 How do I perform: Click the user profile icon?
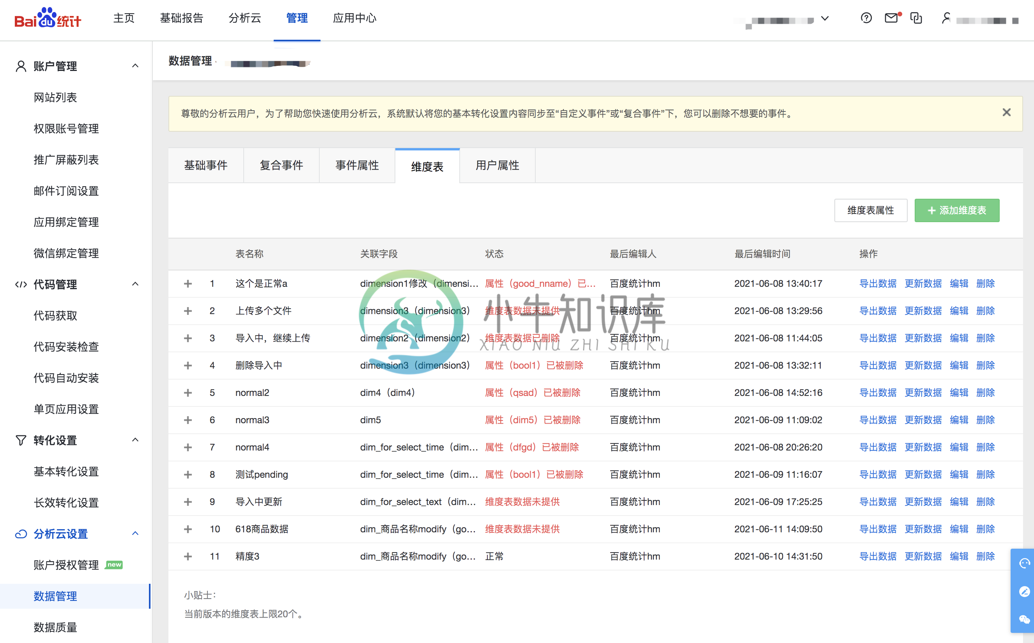coord(945,18)
